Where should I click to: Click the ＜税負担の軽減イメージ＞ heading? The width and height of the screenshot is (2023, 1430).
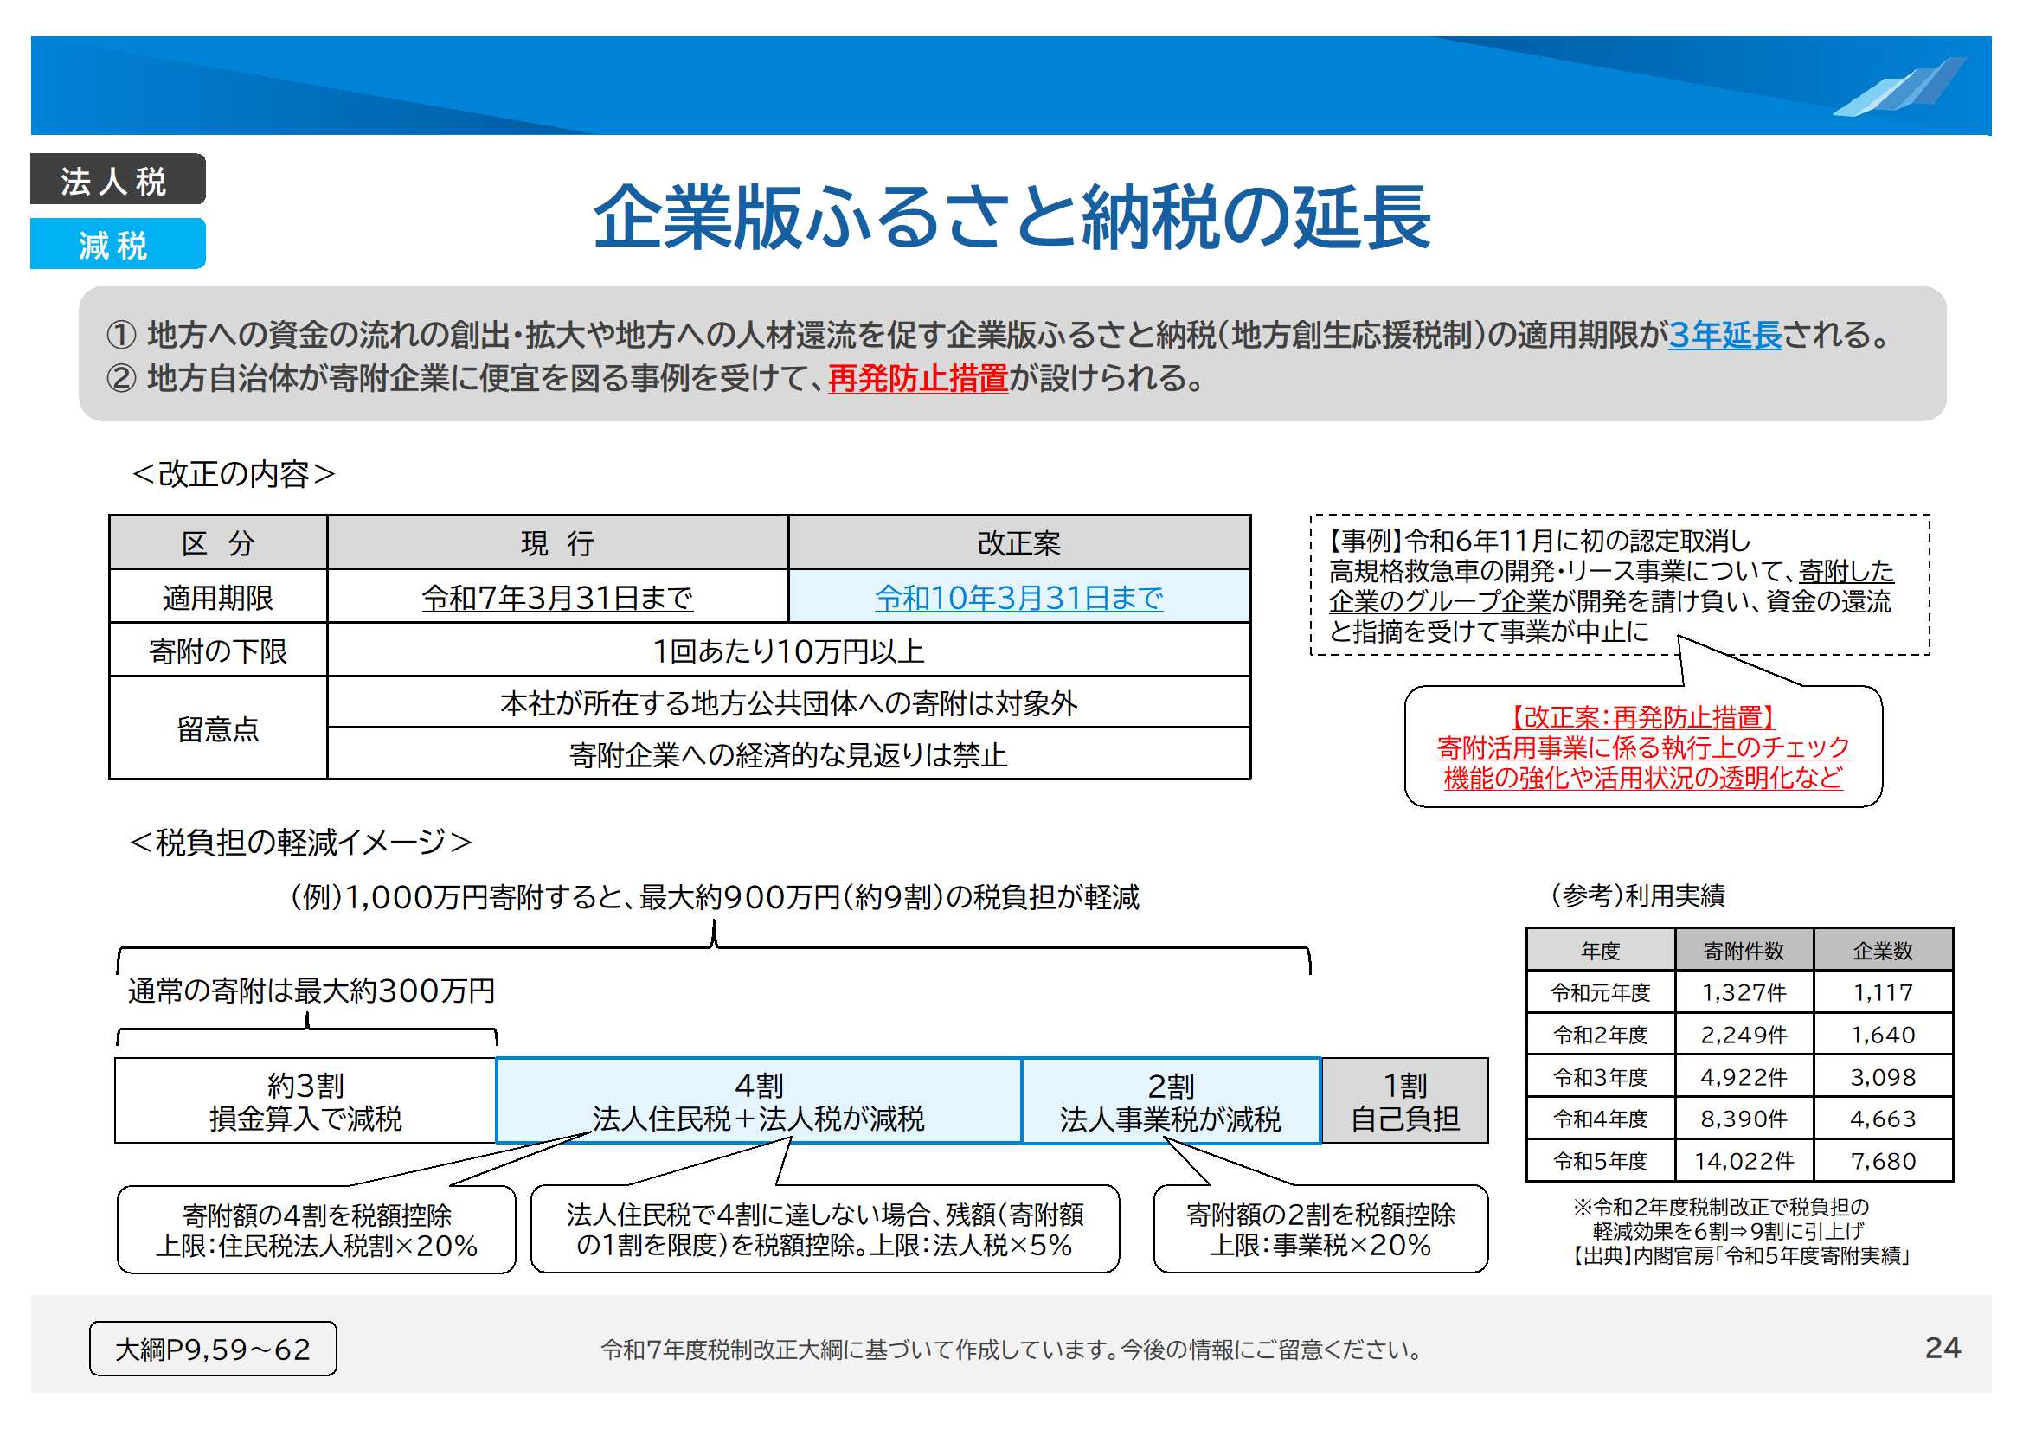coord(300,843)
